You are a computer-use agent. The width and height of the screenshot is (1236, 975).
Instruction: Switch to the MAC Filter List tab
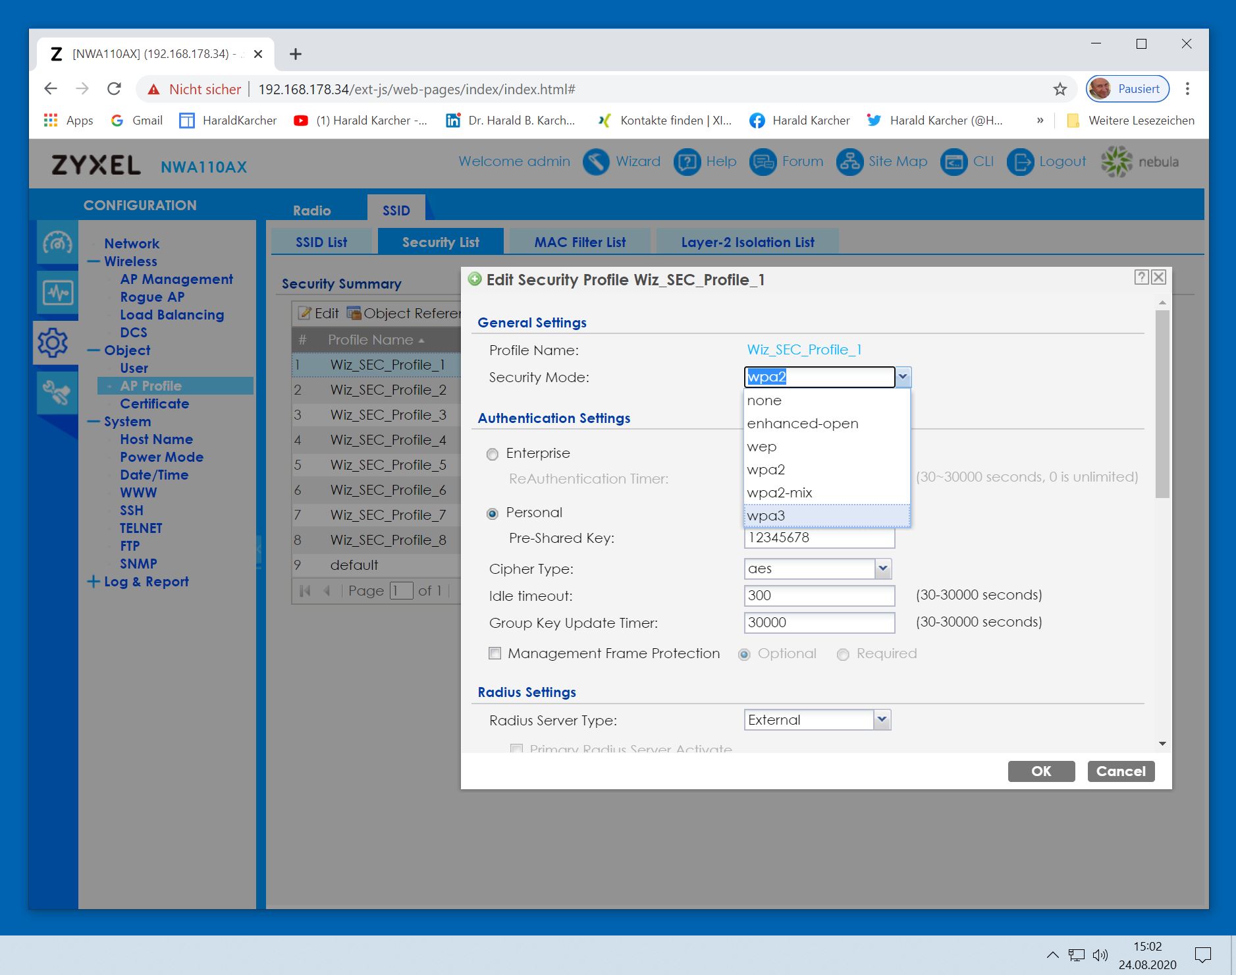click(579, 242)
